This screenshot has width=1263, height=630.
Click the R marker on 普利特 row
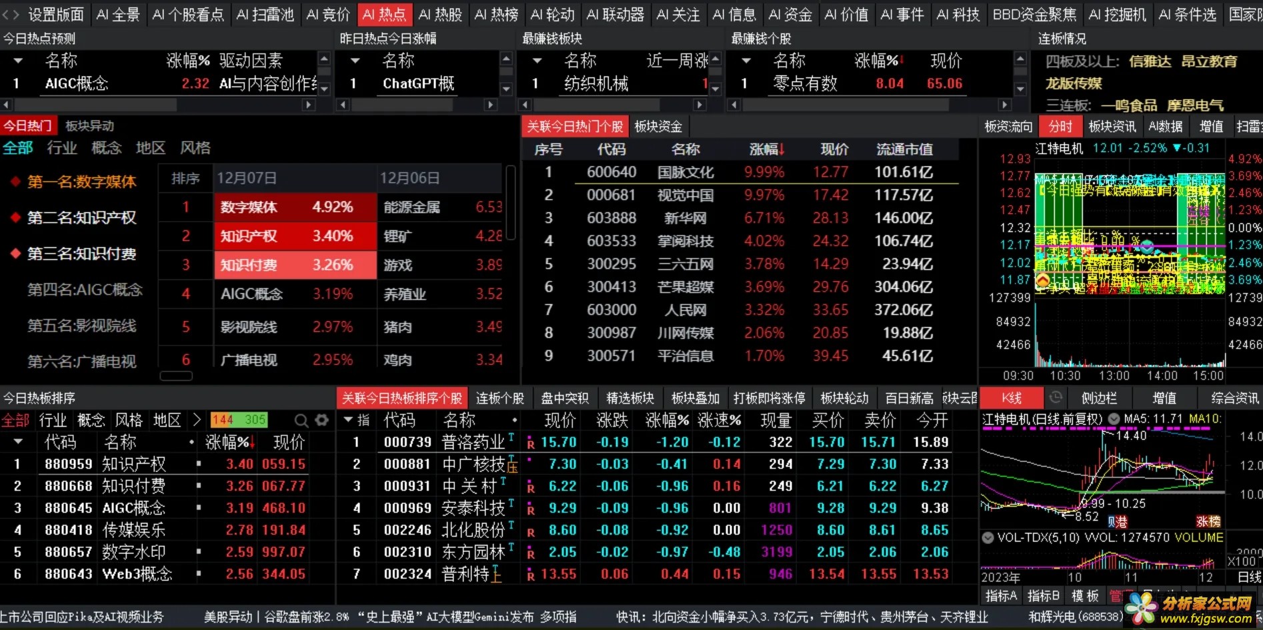(531, 575)
